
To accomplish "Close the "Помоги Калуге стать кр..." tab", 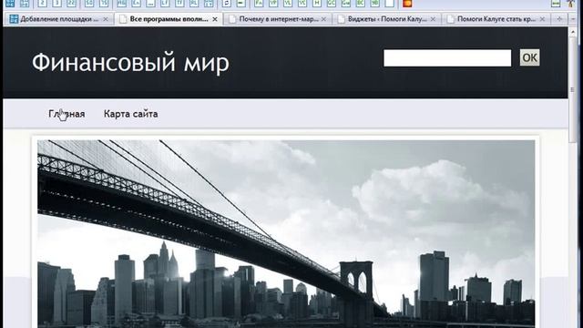I will click(542, 19).
